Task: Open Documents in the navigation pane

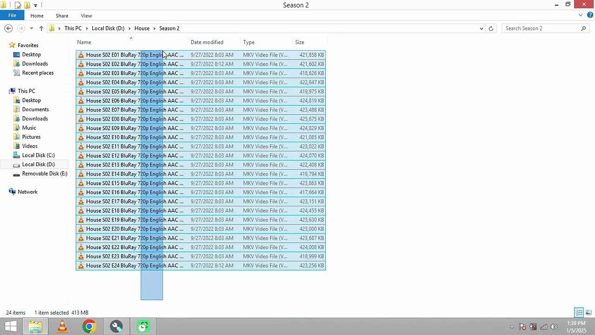Action: [x=35, y=109]
